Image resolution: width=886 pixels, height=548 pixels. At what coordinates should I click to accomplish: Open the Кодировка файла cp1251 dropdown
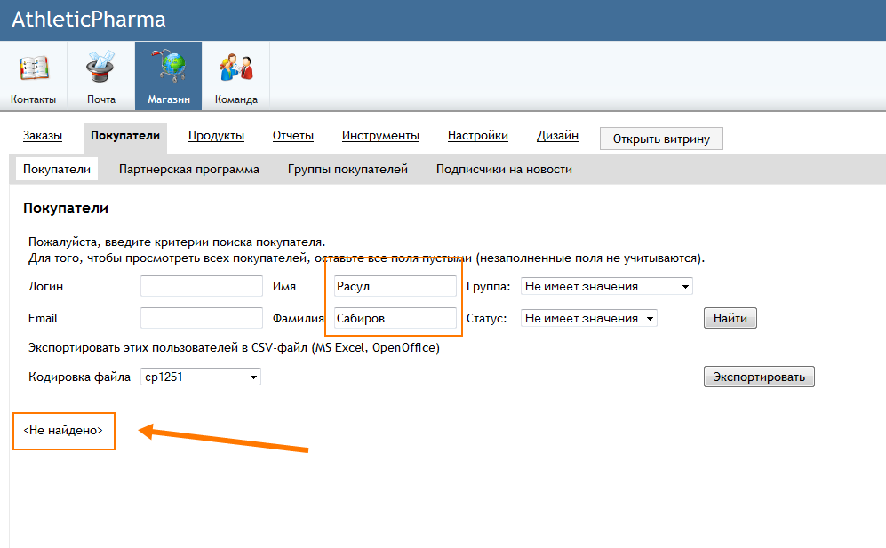[x=200, y=377]
